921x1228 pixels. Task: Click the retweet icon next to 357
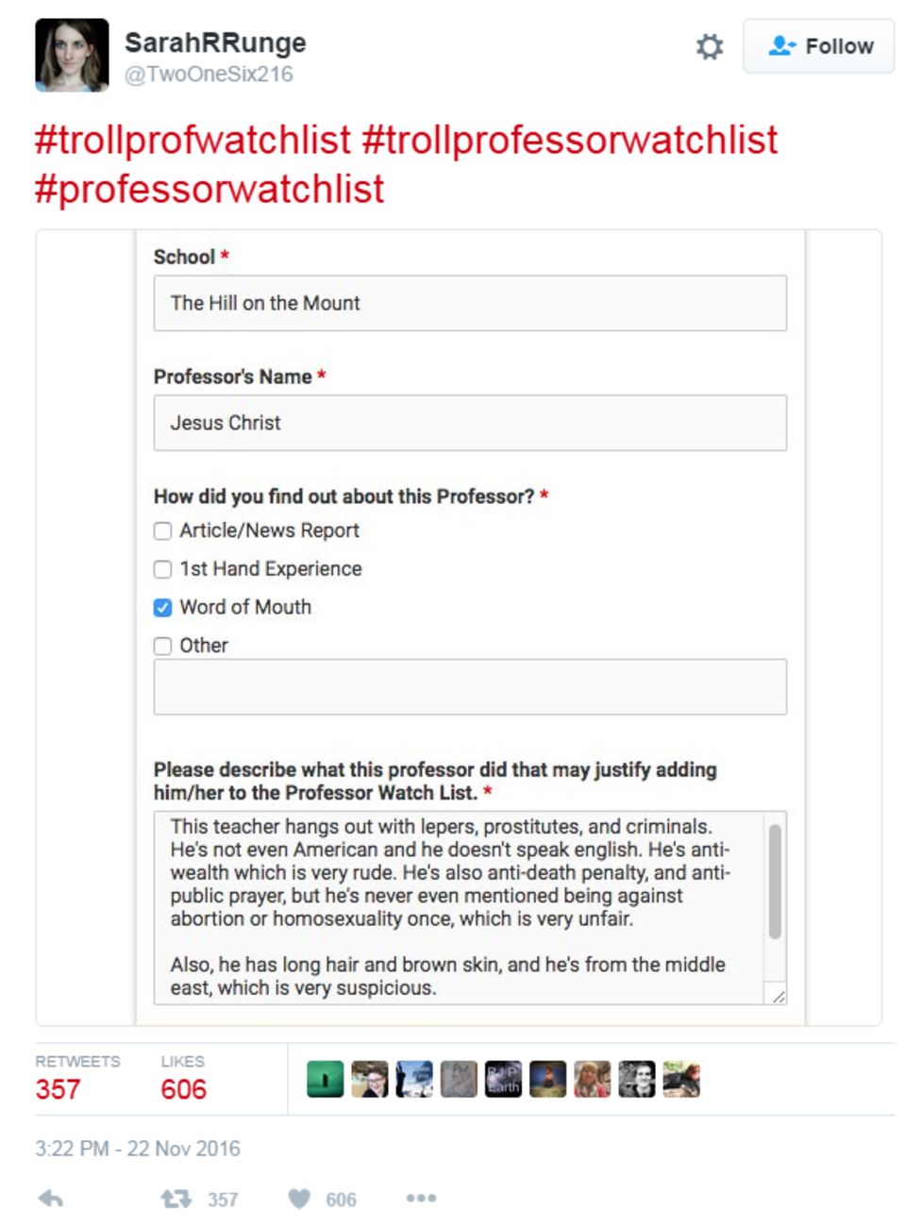[176, 1200]
